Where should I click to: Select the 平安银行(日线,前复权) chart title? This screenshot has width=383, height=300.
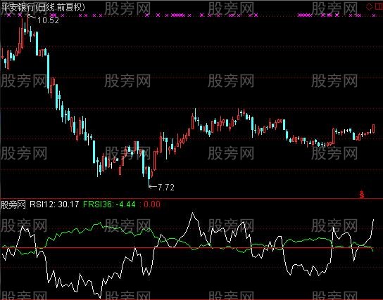[x=43, y=7]
